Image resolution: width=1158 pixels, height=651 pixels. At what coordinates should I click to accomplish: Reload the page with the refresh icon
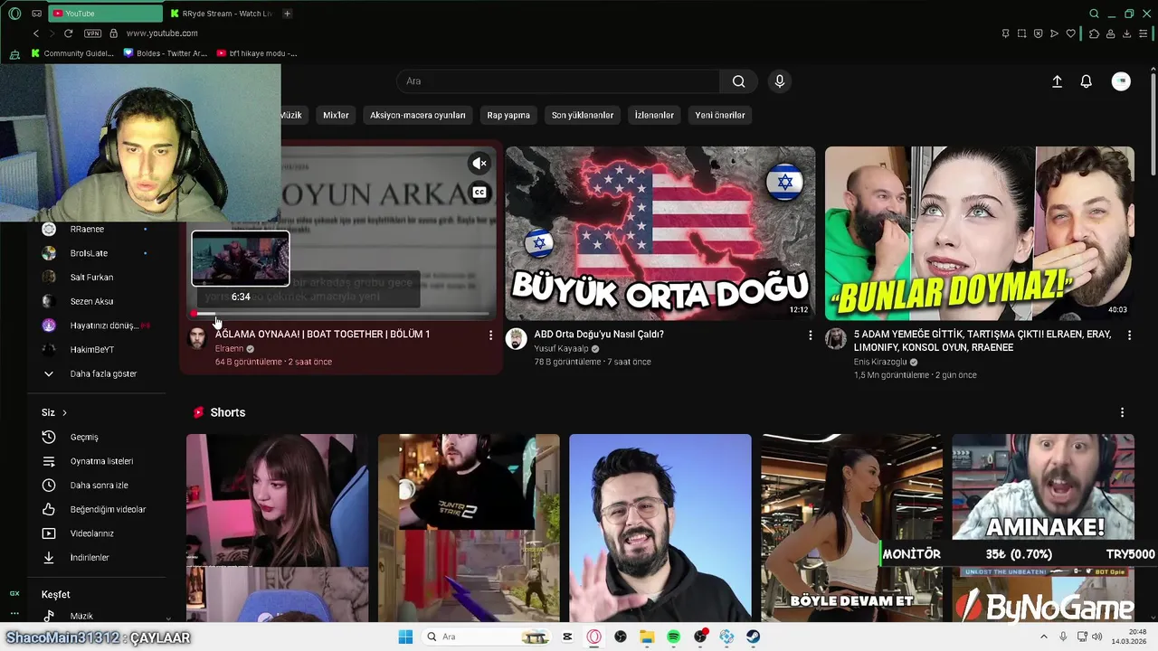(x=68, y=33)
